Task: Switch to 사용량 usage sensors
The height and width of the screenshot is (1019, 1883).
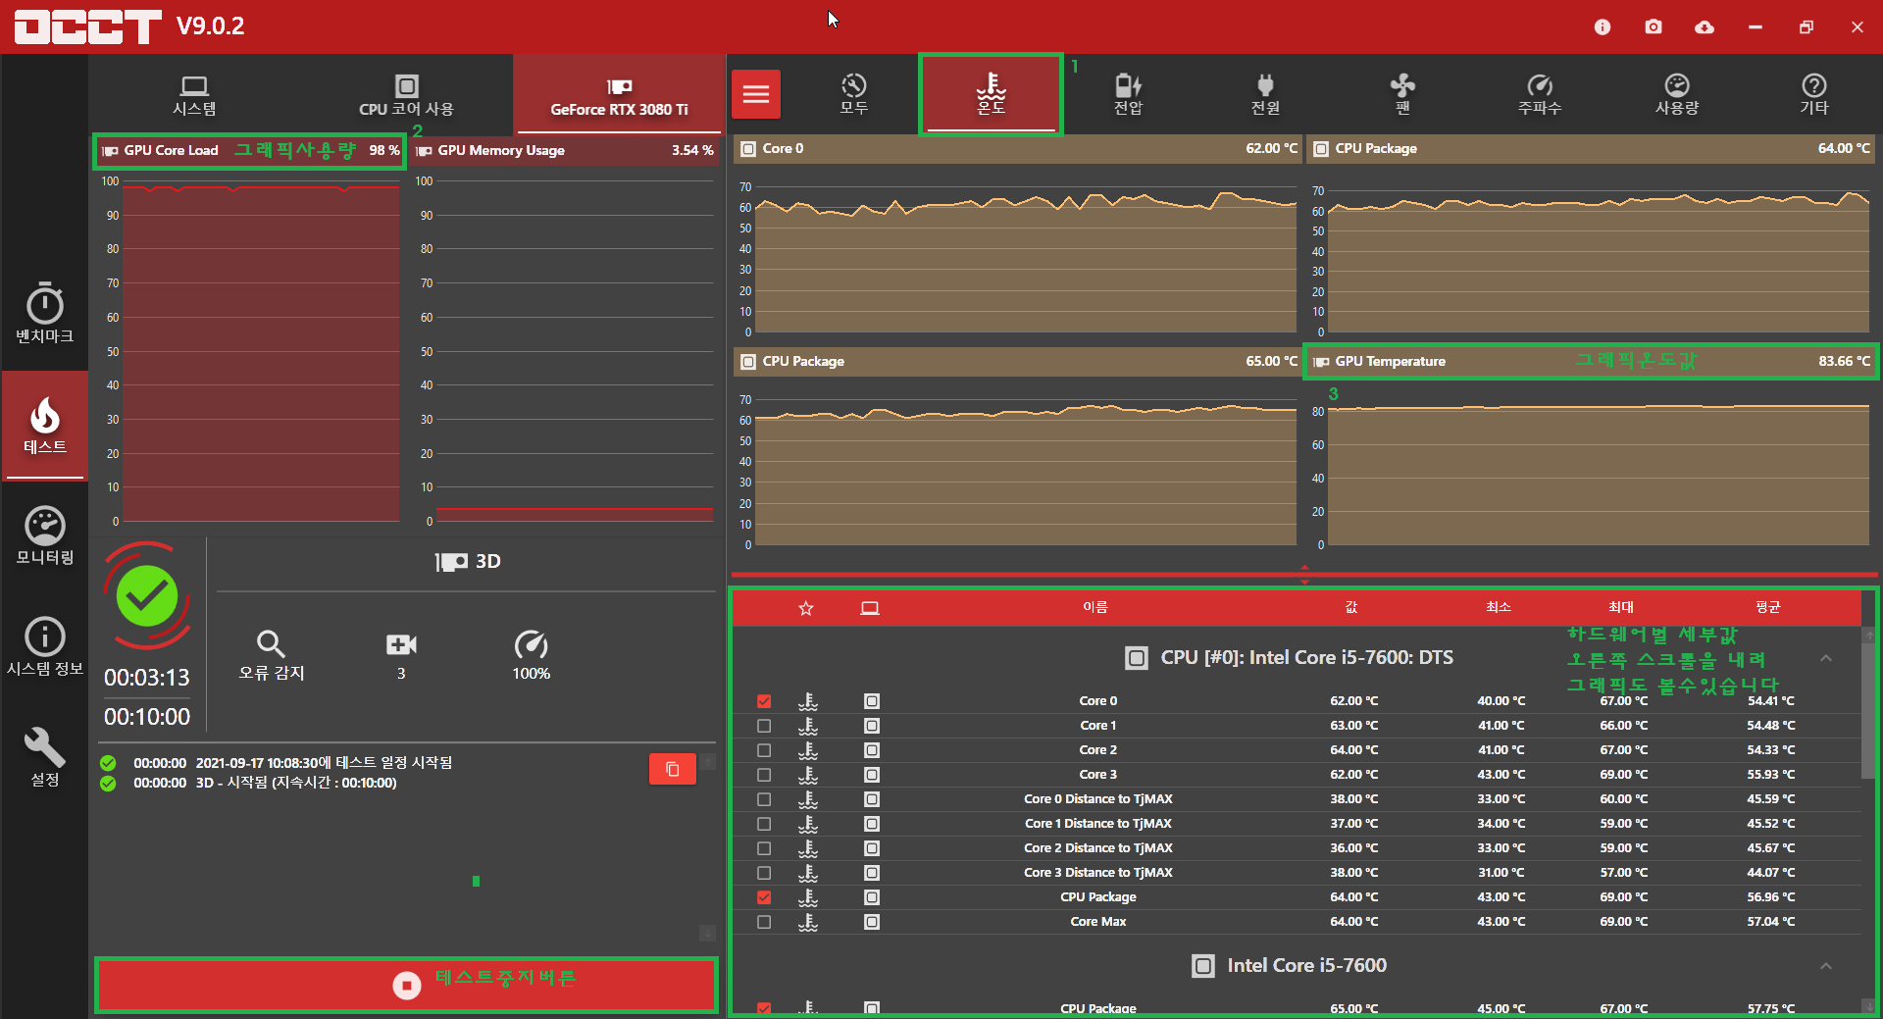Action: tap(1677, 94)
